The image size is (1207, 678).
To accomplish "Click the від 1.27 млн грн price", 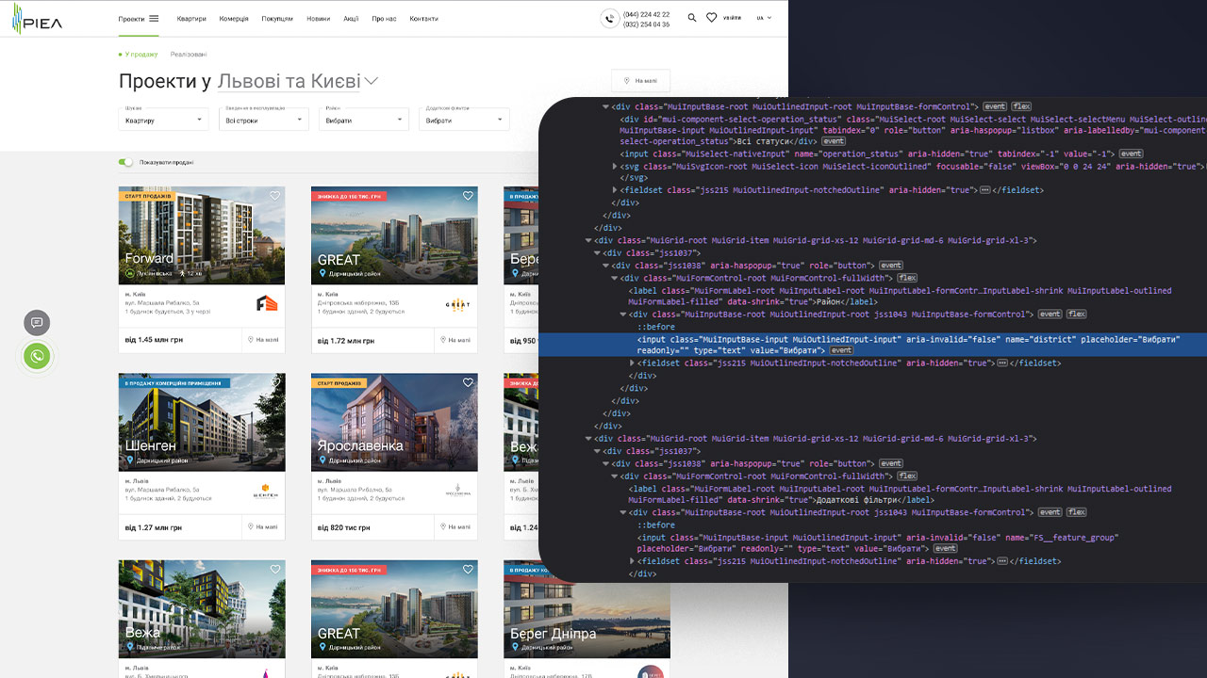I will tap(154, 527).
